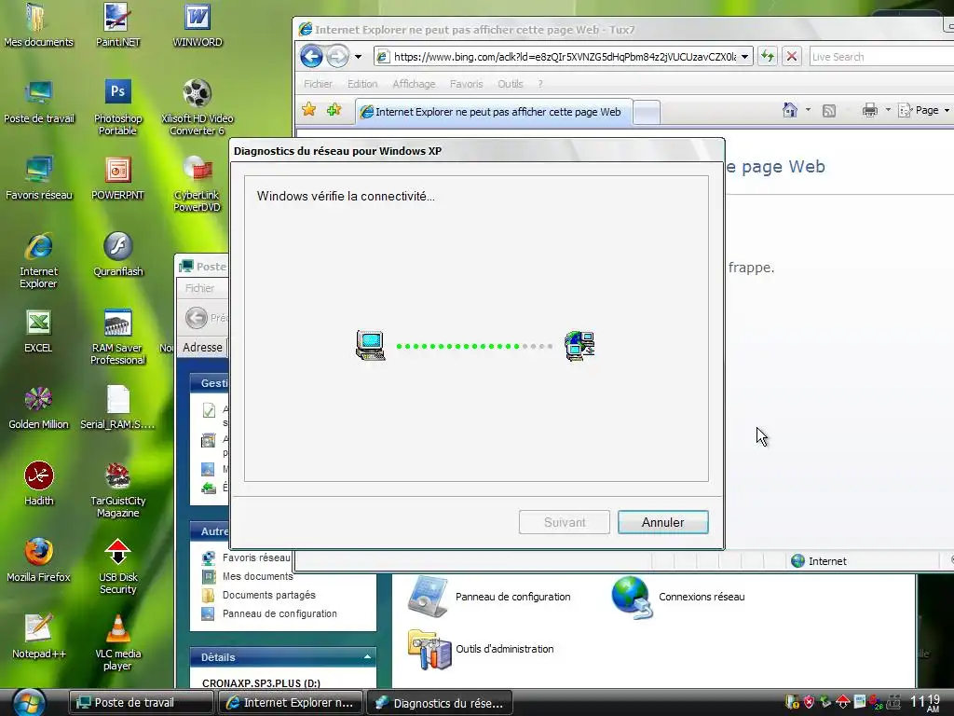This screenshot has height=716, width=954.
Task: Click the IE forward arrow button
Action: (337, 57)
